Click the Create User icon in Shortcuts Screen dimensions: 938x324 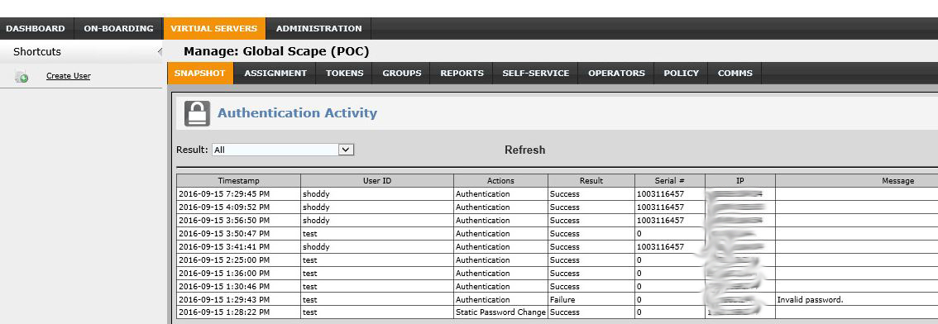pos(22,76)
